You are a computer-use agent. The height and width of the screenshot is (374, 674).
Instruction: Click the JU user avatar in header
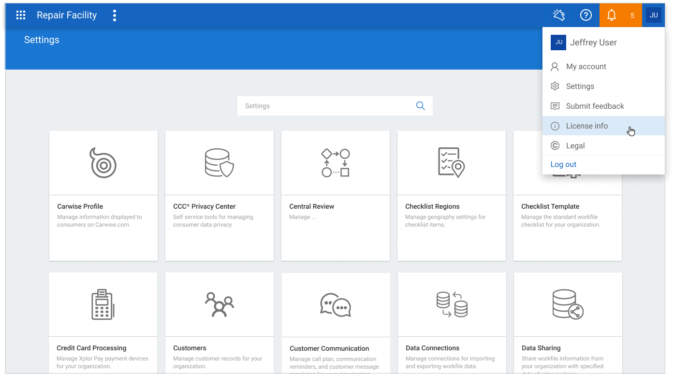tap(654, 15)
